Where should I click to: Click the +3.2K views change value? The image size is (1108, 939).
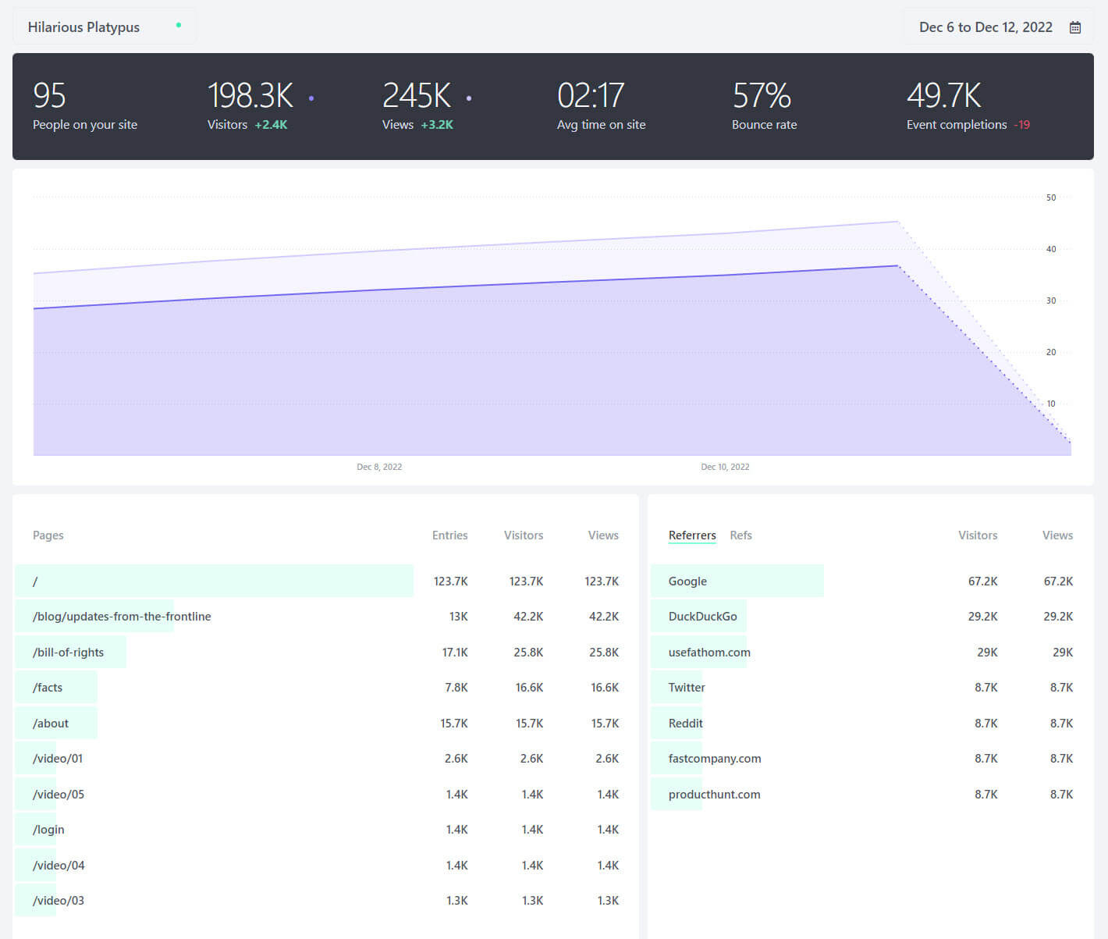coord(437,125)
